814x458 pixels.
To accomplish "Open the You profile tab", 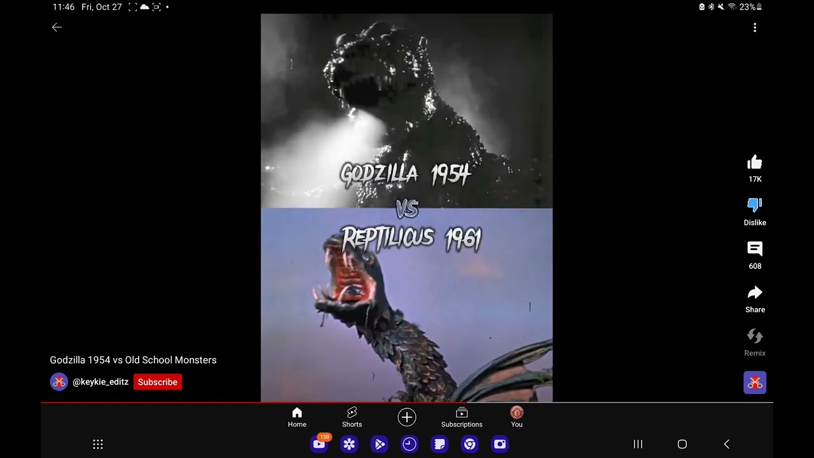I will (516, 418).
